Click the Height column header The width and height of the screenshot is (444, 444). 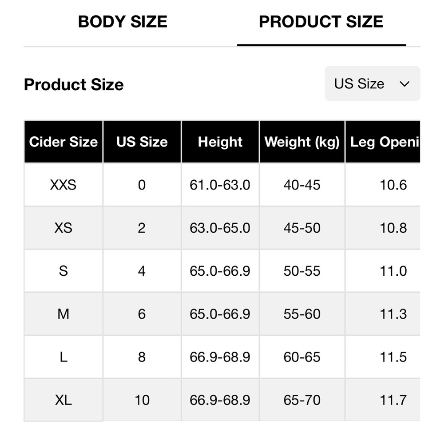pos(220,142)
